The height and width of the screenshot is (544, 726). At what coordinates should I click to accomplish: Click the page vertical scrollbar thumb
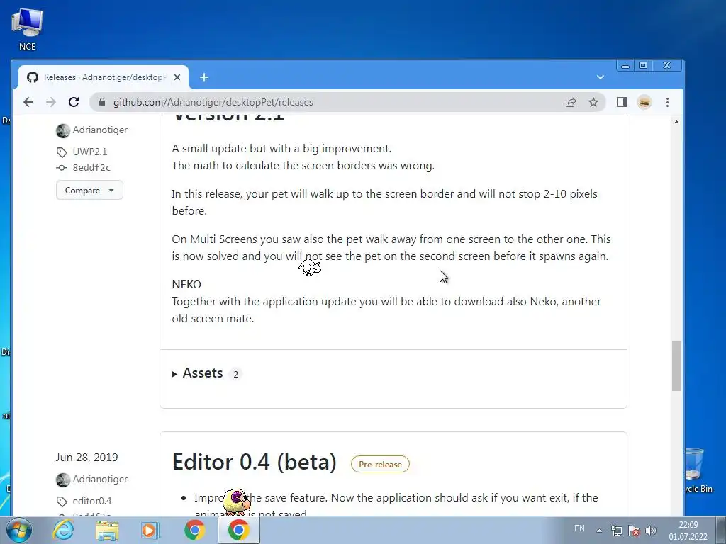(676, 366)
